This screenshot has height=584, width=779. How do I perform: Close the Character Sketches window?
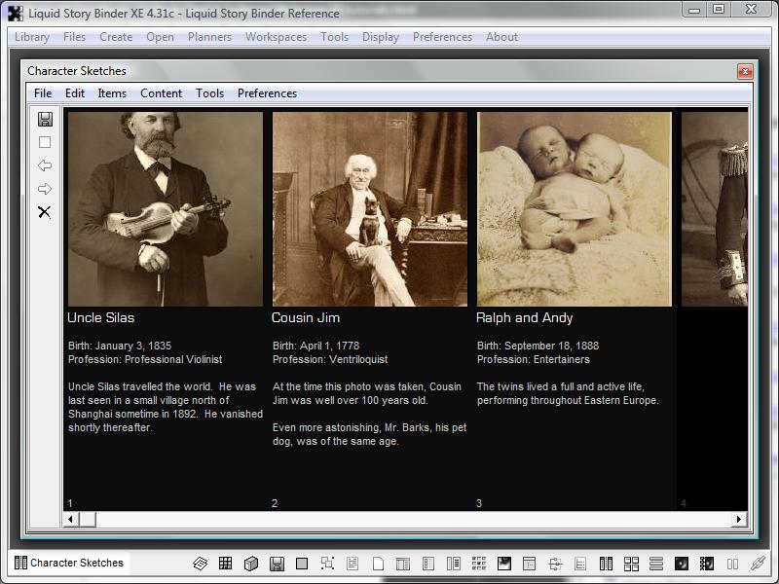pyautogui.click(x=745, y=71)
